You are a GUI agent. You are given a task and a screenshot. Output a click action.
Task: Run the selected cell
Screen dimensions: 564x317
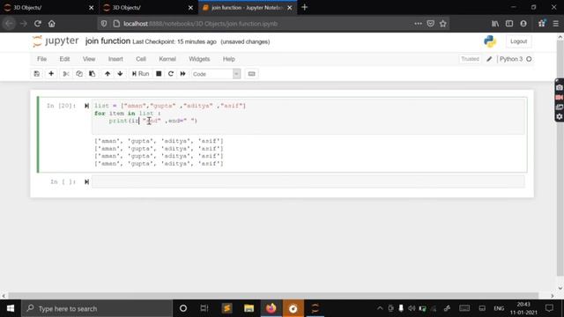point(140,74)
